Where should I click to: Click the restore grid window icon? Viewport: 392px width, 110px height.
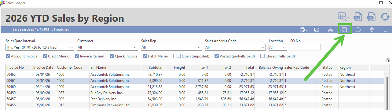[387, 60]
